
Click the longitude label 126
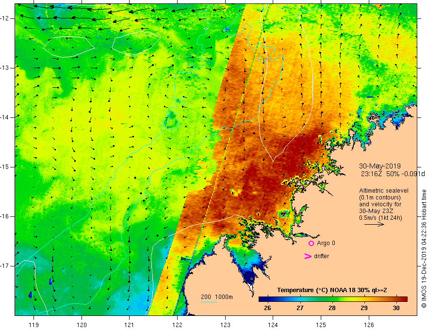(x=369, y=325)
